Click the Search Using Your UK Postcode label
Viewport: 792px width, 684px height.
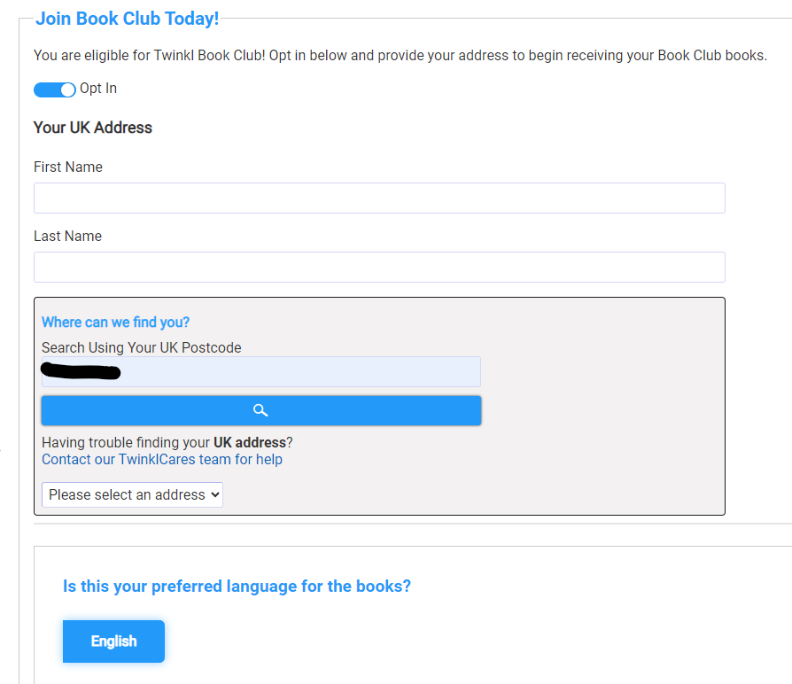pyautogui.click(x=142, y=347)
